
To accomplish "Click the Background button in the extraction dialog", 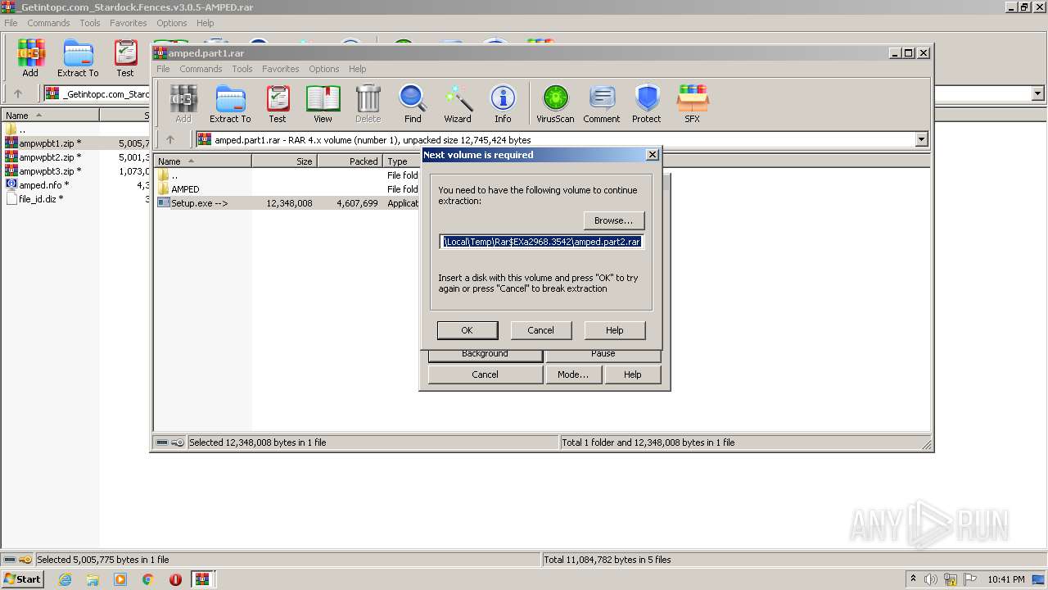I will pyautogui.click(x=485, y=355).
